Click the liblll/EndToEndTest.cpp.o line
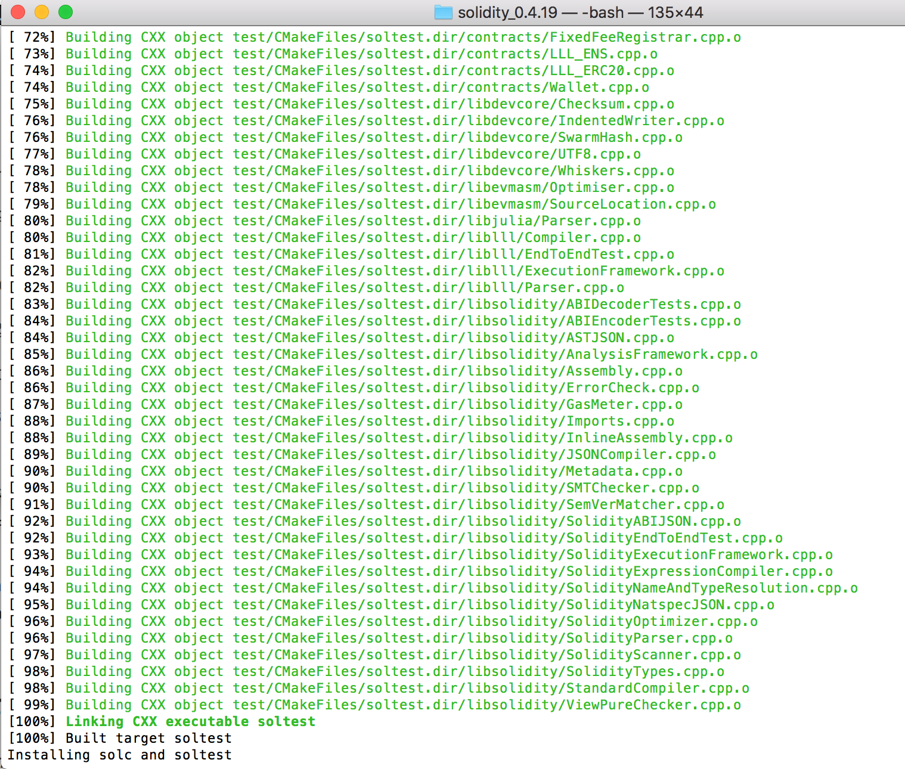 pyautogui.click(x=341, y=254)
